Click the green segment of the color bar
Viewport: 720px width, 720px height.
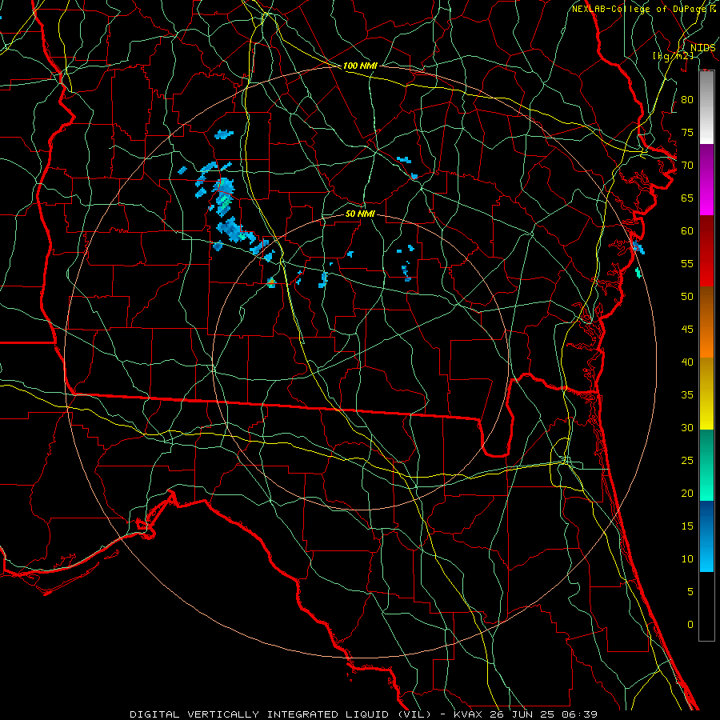[706, 465]
